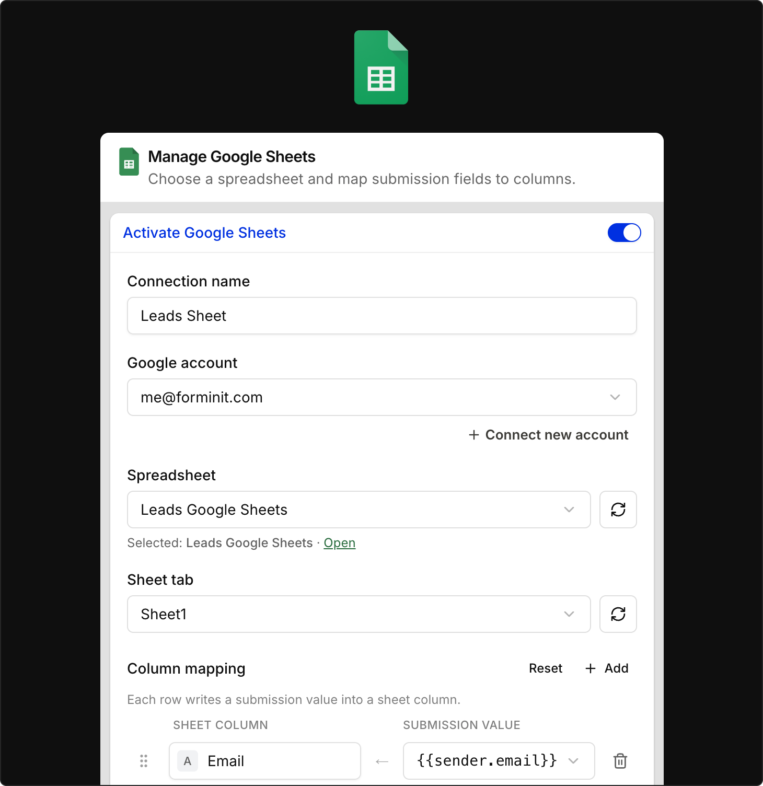Click the Email sheet column field

point(265,761)
